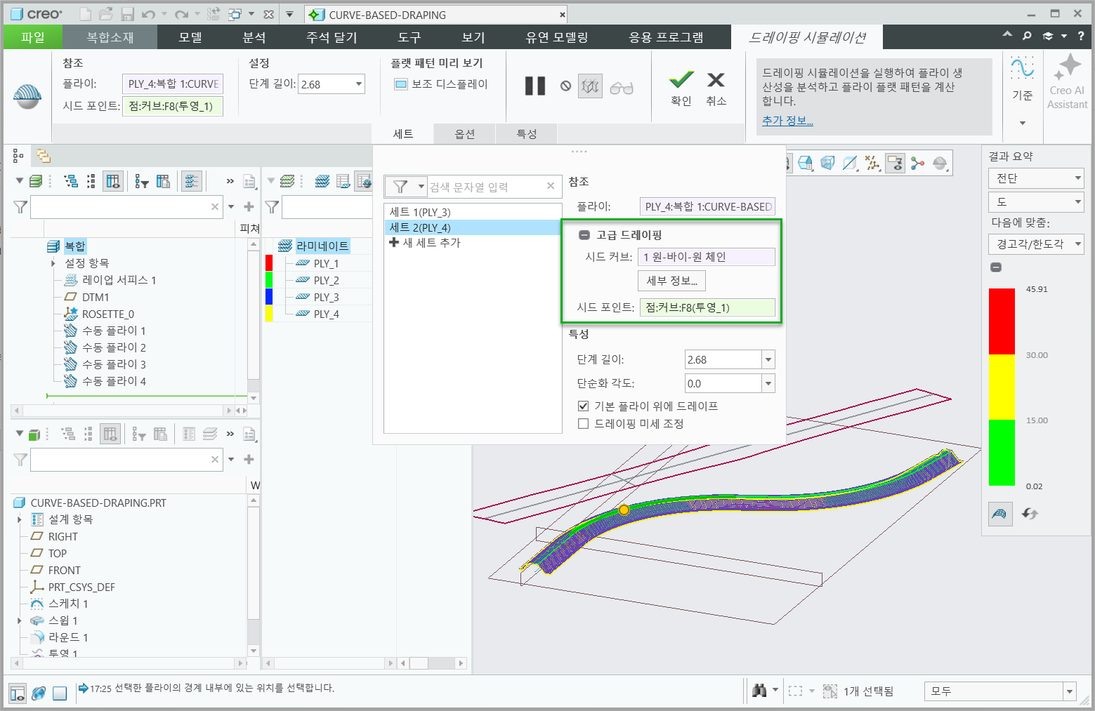Open the 단계 길이 dropdown in panel

click(768, 359)
